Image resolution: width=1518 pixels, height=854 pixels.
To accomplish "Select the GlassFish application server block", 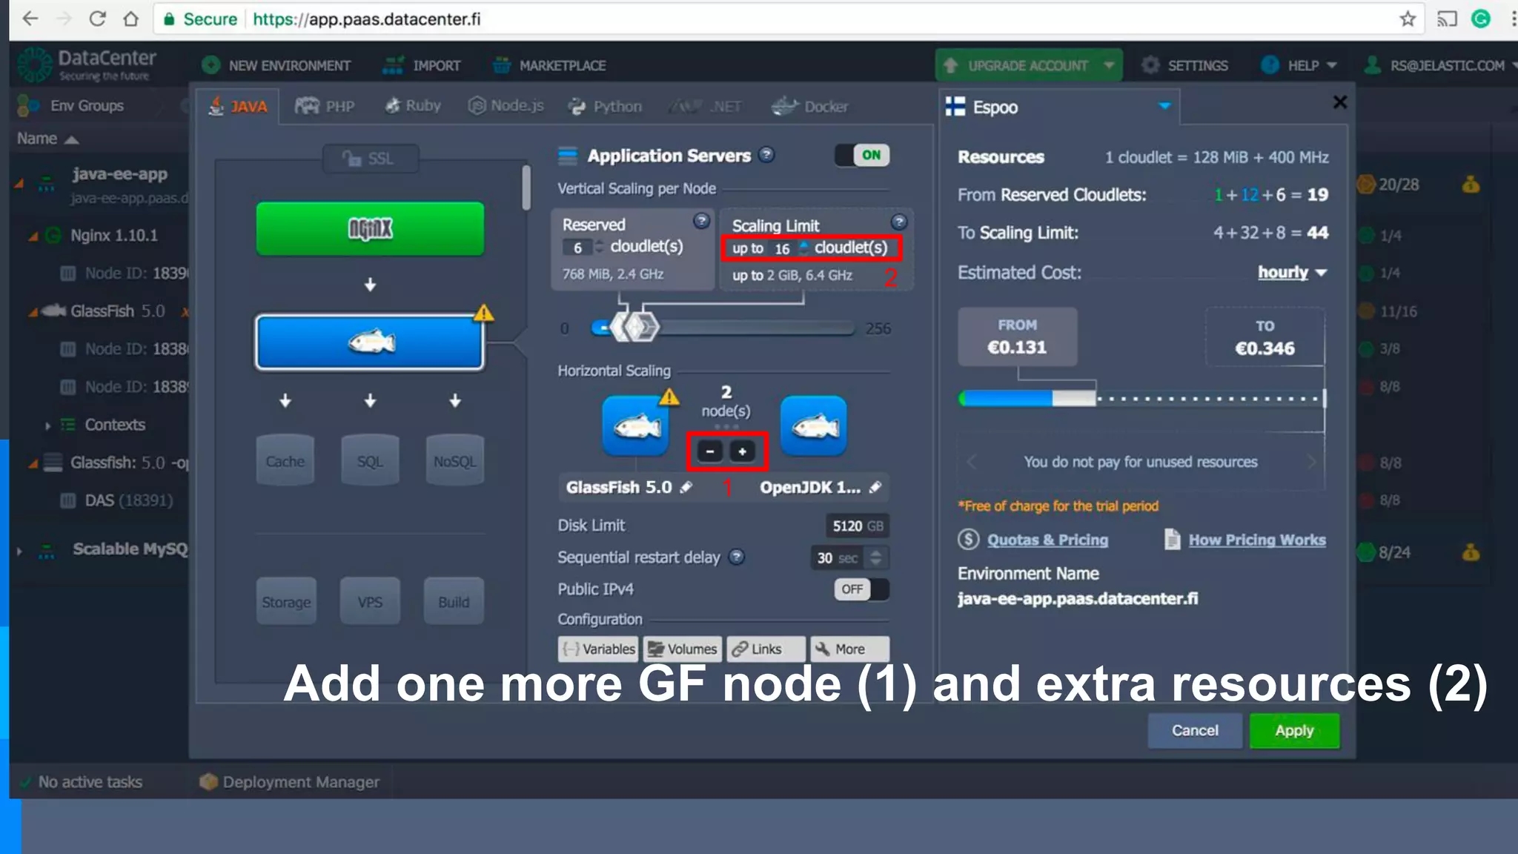I will point(370,342).
